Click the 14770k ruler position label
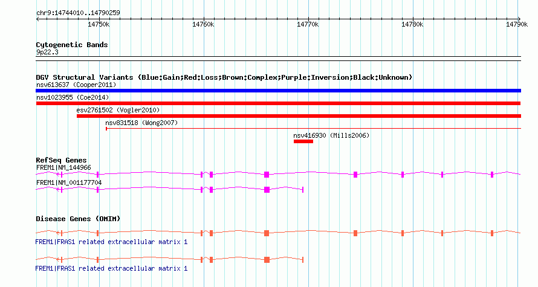This screenshot has height=287, width=538. (308, 25)
